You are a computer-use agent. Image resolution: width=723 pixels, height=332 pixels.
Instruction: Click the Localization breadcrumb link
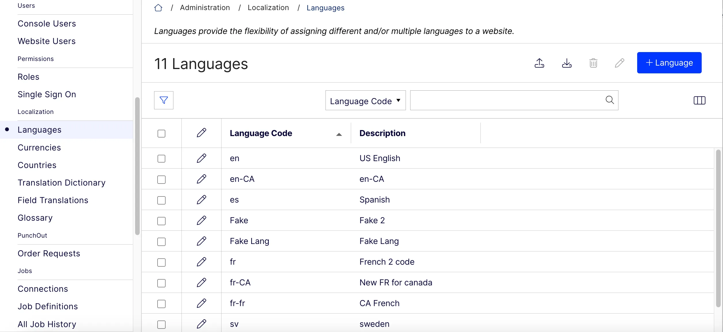pos(268,8)
